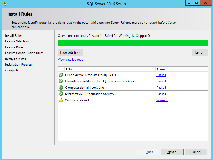Click the Fusion Active Template Library (ATL) text
Screen dimensions: 213x160
pyautogui.click(x=91, y=75)
